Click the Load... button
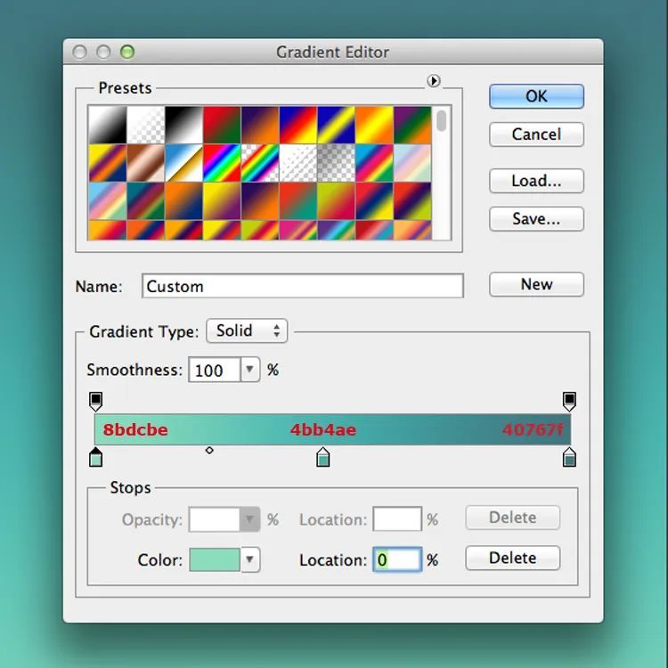The width and height of the screenshot is (668, 668). [x=536, y=181]
